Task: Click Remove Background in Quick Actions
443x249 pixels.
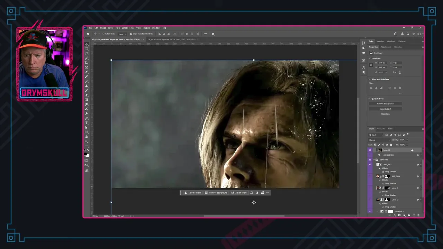Action: 385,104
